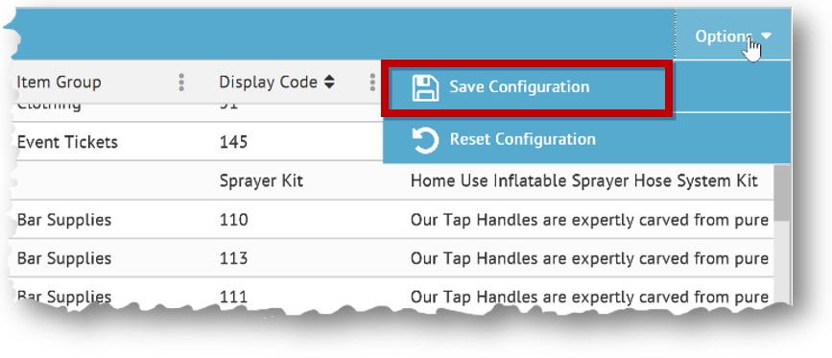
Task: Open the Options dropdown menu
Action: [x=733, y=36]
